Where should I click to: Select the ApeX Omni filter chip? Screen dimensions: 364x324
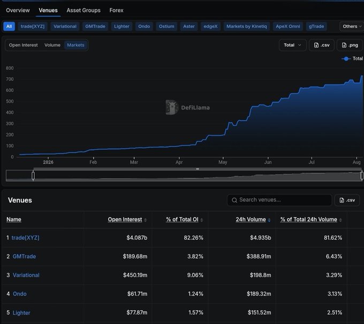click(x=288, y=26)
